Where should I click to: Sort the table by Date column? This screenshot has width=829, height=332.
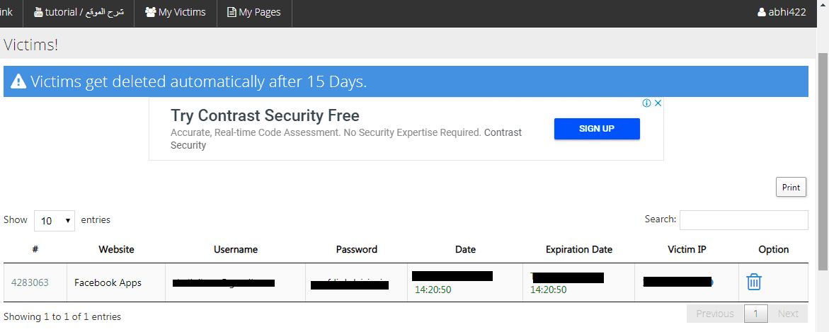click(x=465, y=249)
